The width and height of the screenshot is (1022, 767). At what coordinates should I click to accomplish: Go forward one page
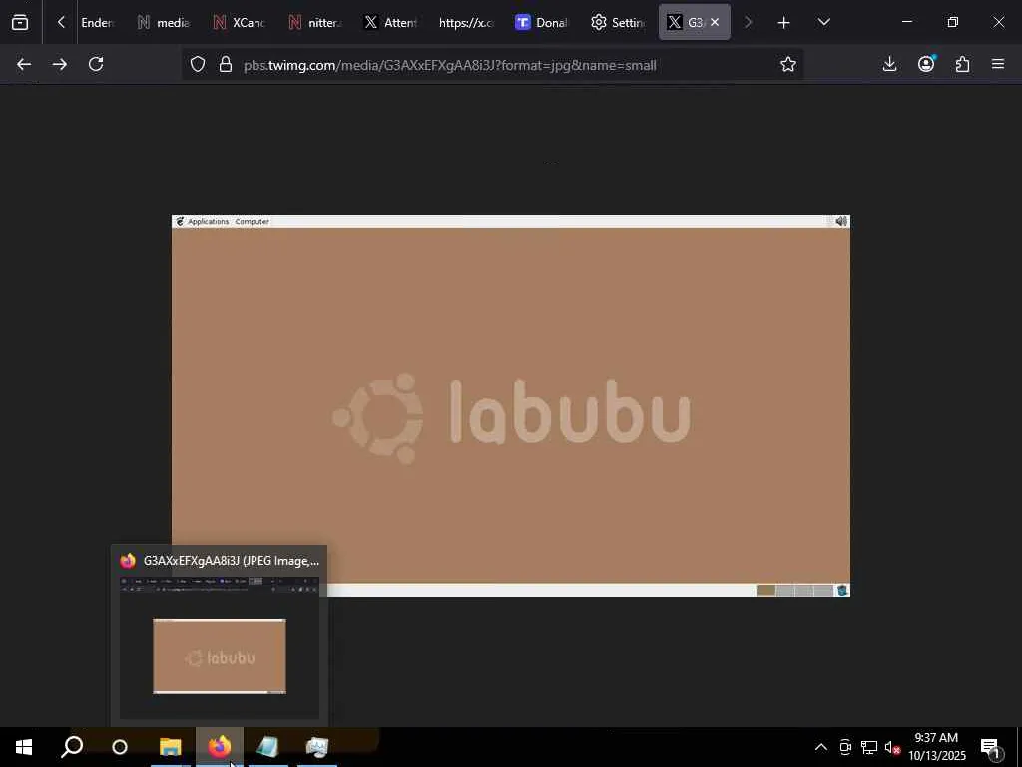[60, 64]
